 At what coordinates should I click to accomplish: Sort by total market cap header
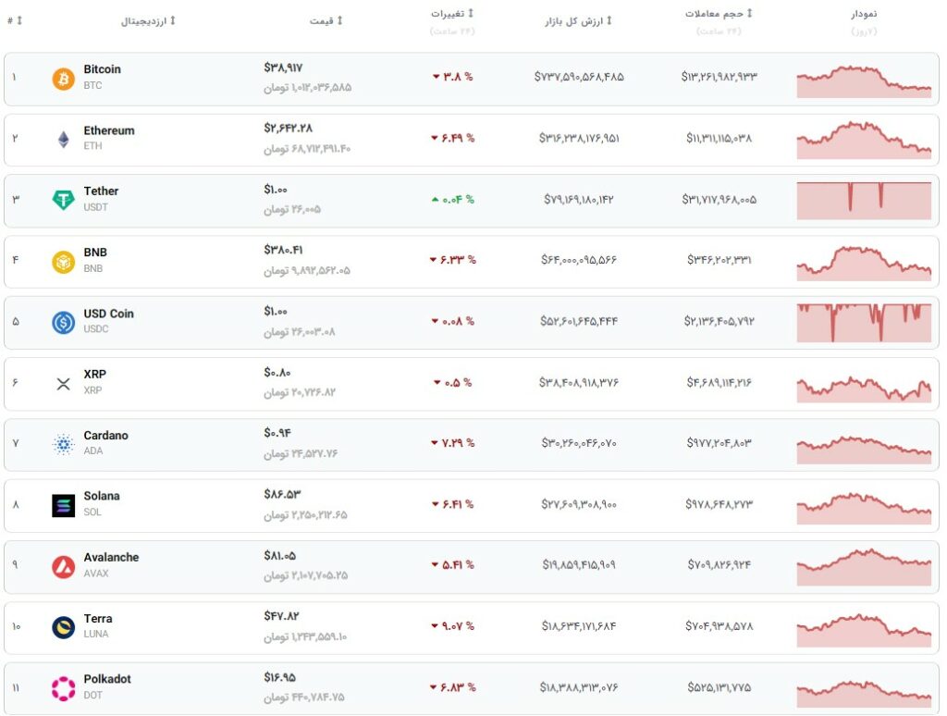[x=578, y=20]
